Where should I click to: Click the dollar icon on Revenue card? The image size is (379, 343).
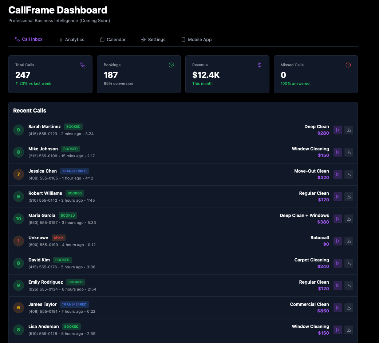click(x=260, y=65)
